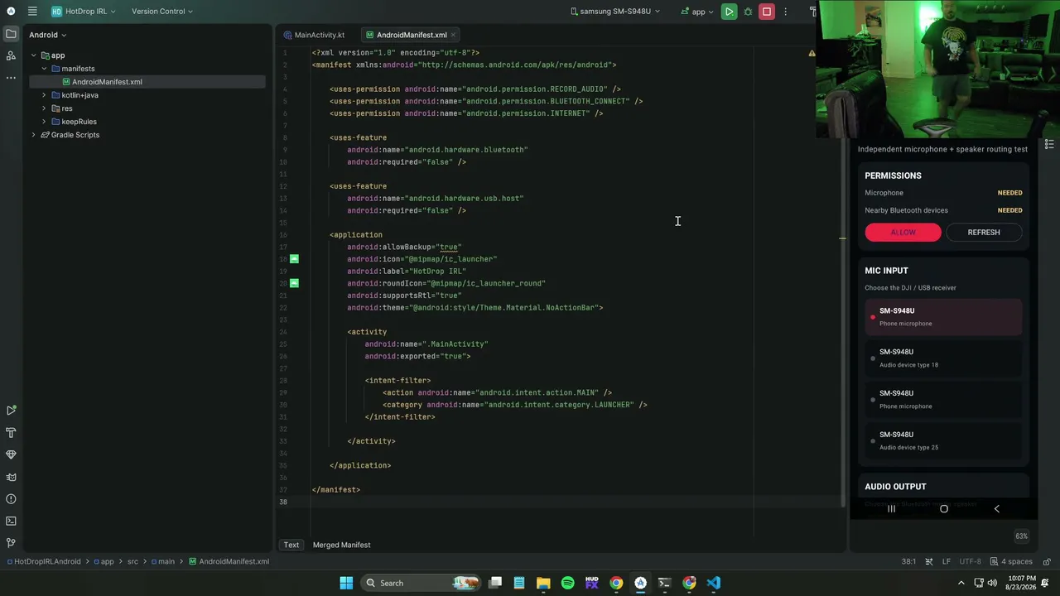The height and width of the screenshot is (596, 1060).
Task: Open Spotify from the taskbar
Action: click(x=567, y=583)
